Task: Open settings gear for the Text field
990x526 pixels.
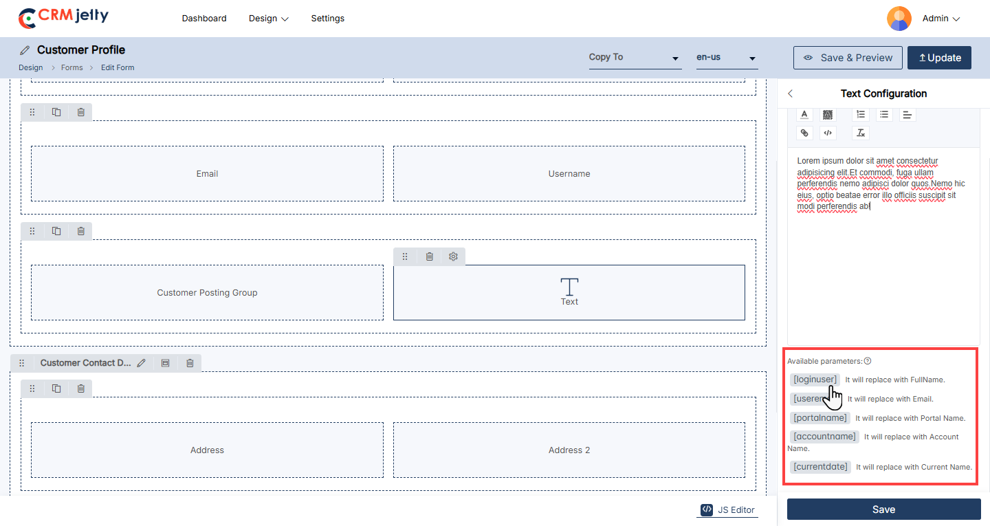Action: (x=453, y=256)
